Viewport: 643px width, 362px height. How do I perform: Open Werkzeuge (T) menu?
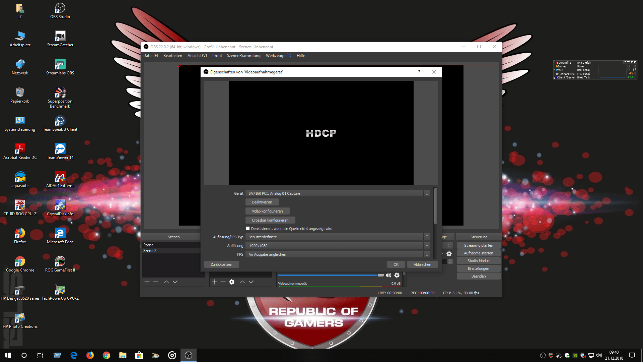[x=279, y=56]
